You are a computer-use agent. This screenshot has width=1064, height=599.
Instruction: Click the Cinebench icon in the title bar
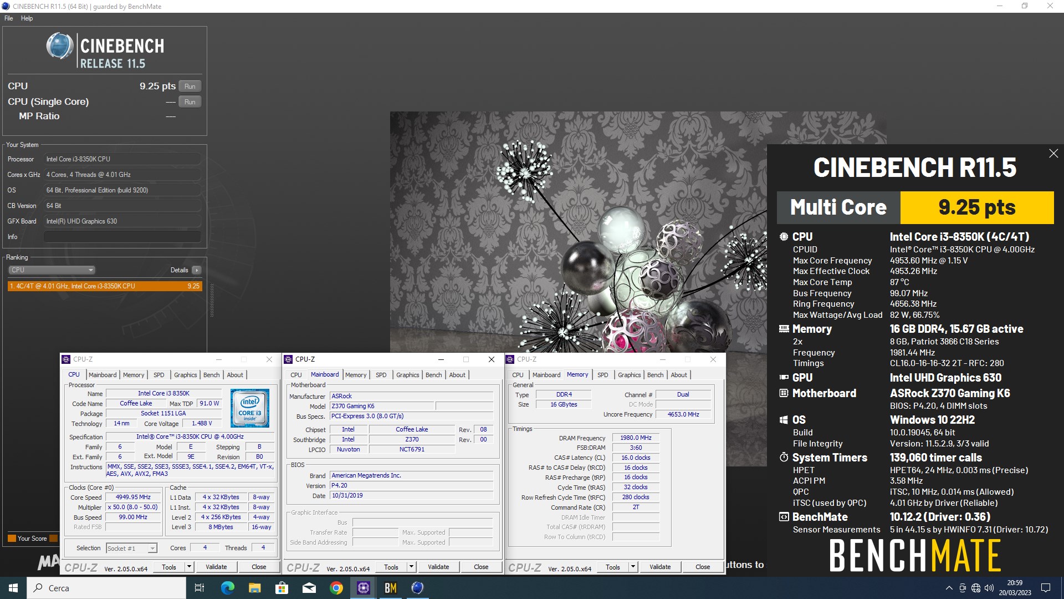6,6
